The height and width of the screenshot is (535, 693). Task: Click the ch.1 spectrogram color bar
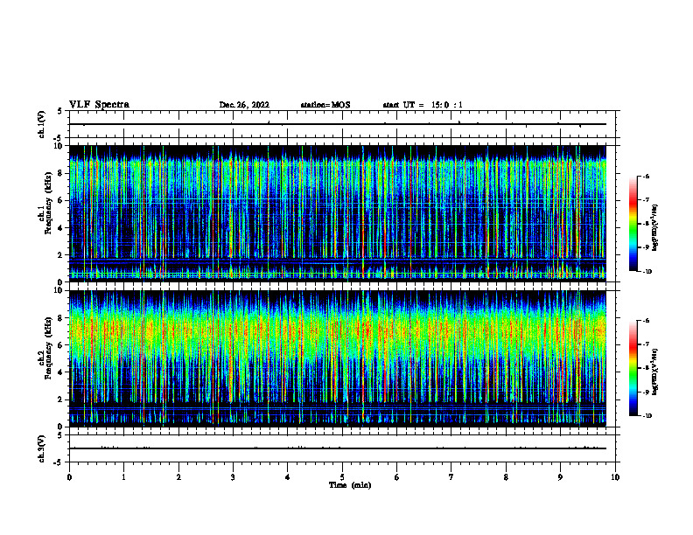(633, 224)
